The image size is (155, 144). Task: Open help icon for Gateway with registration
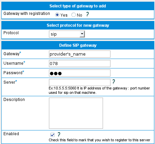click(x=87, y=14)
